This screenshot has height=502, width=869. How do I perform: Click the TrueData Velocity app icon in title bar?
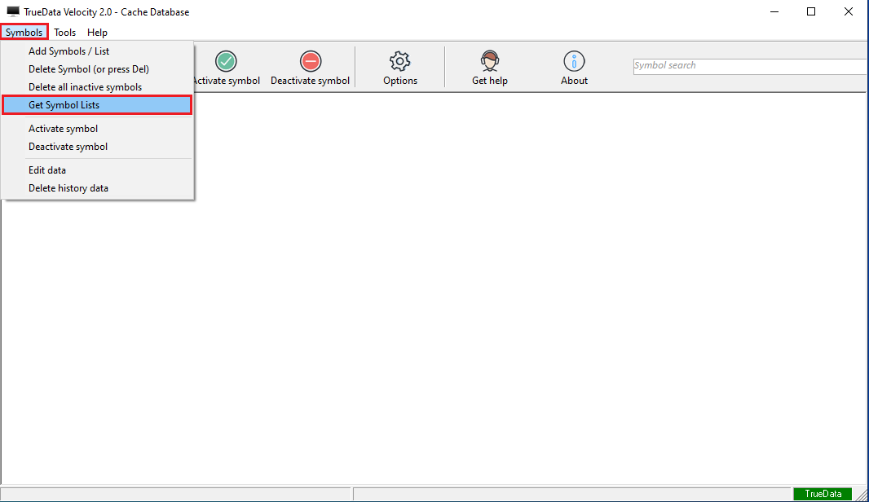pos(13,11)
